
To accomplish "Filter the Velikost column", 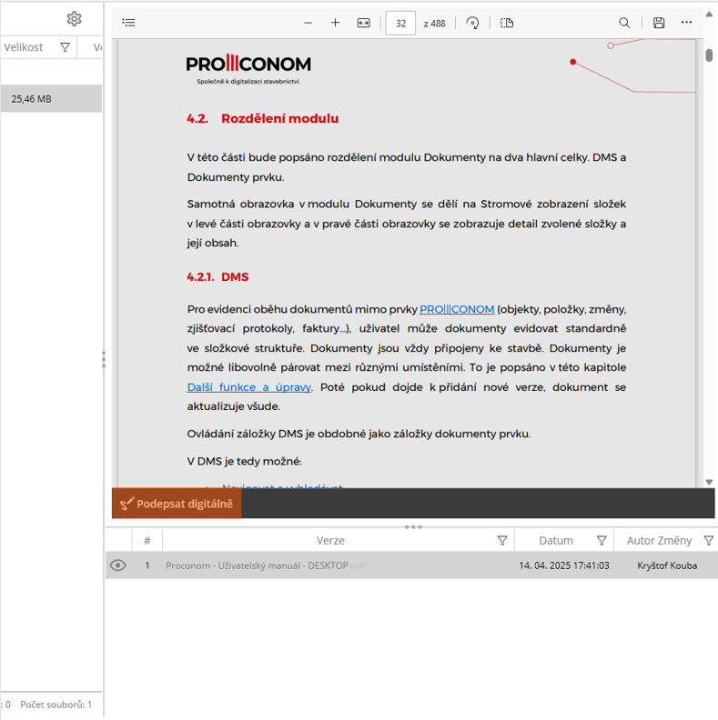I will pos(65,47).
